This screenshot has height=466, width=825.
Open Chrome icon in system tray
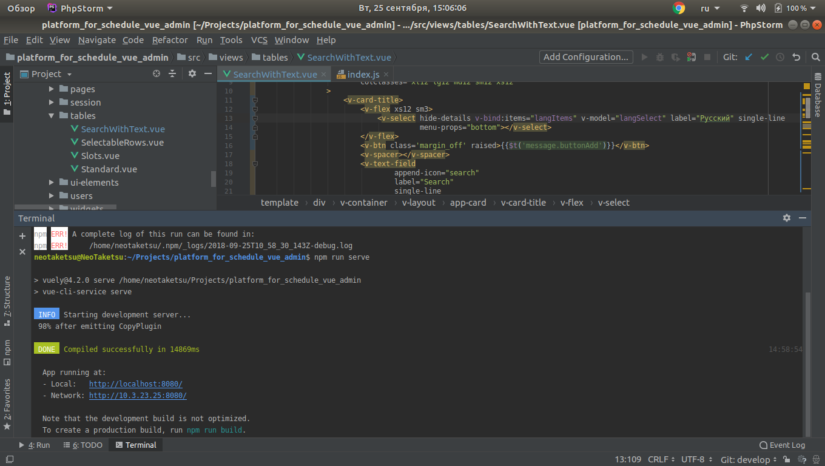tap(679, 8)
